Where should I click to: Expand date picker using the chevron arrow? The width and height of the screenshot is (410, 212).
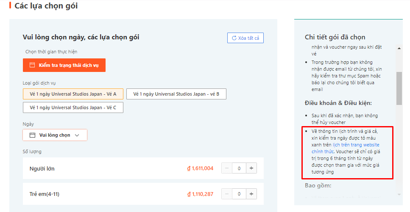(x=77, y=135)
